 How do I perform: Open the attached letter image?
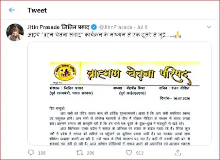(x=119, y=93)
